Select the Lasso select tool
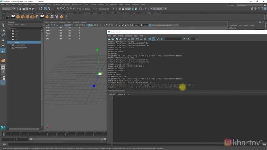267x150 pixels. click(x=3, y=30)
